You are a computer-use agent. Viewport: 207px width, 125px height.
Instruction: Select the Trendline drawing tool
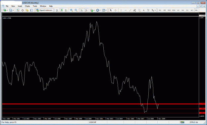pyautogui.click(x=130, y=10)
